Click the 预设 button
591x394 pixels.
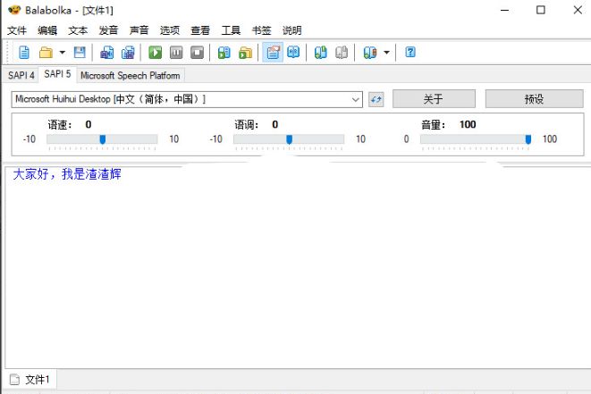534,99
